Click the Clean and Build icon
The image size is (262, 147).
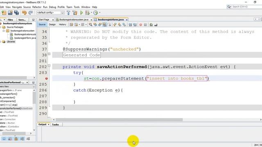coord(75,13)
